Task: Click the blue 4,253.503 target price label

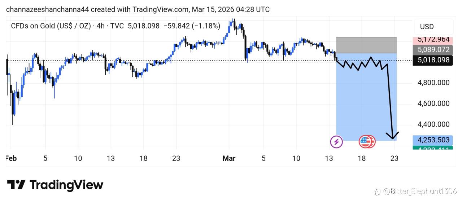Action: pyautogui.click(x=433, y=140)
